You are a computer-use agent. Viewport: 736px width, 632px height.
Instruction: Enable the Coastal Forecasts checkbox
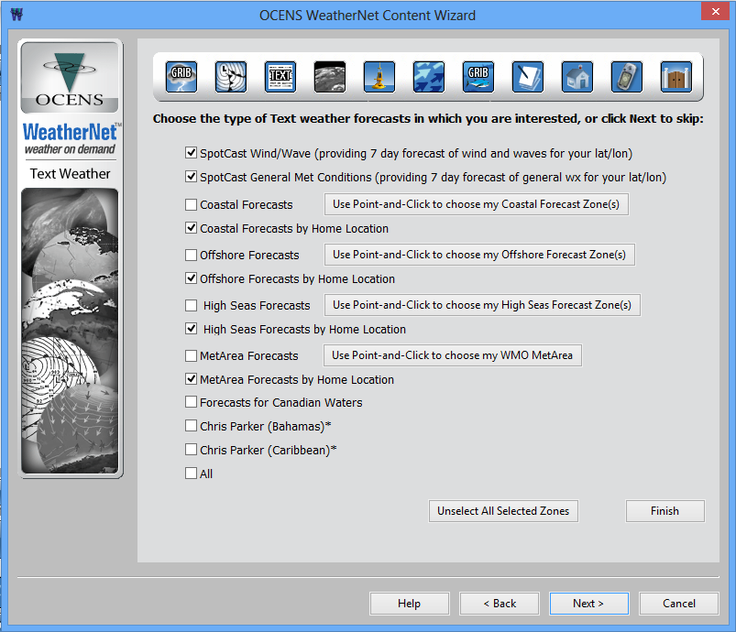pos(191,204)
